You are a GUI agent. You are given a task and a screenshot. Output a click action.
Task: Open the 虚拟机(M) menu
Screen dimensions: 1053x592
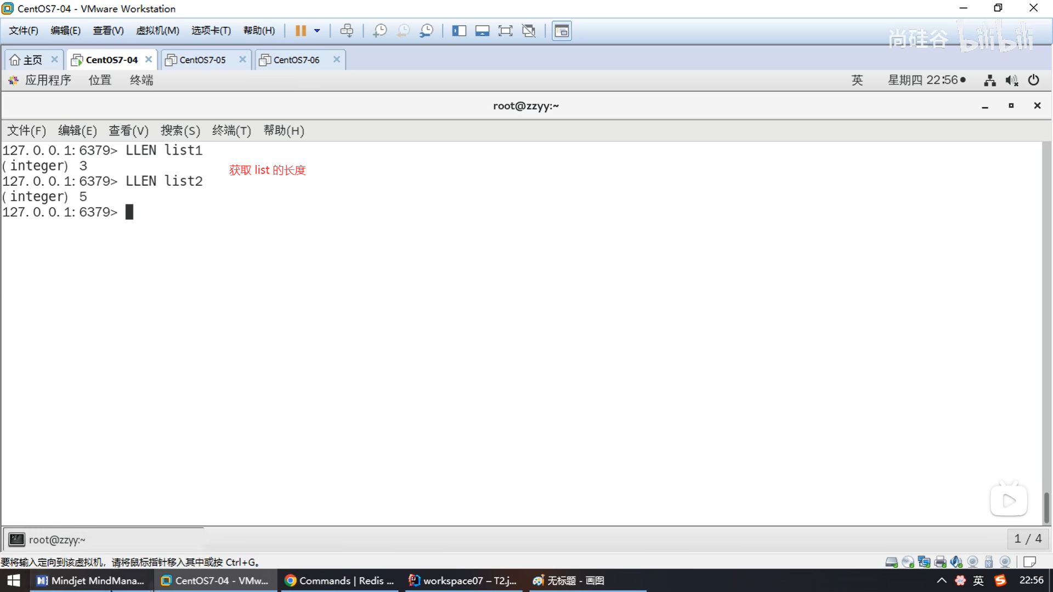pos(157,31)
